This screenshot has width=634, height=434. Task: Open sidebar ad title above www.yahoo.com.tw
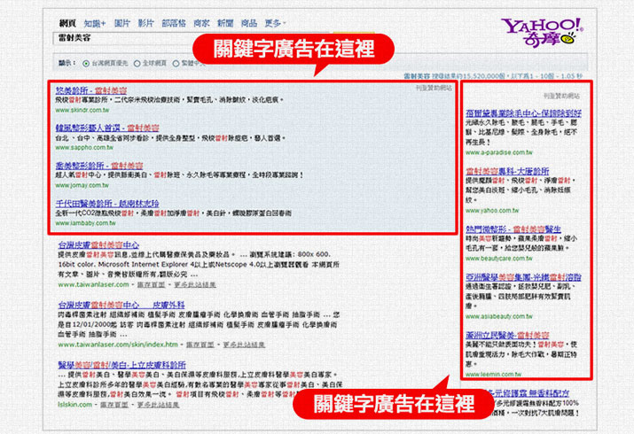click(x=507, y=171)
